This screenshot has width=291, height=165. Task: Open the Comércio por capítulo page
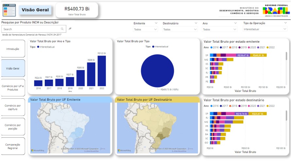pos(13,107)
